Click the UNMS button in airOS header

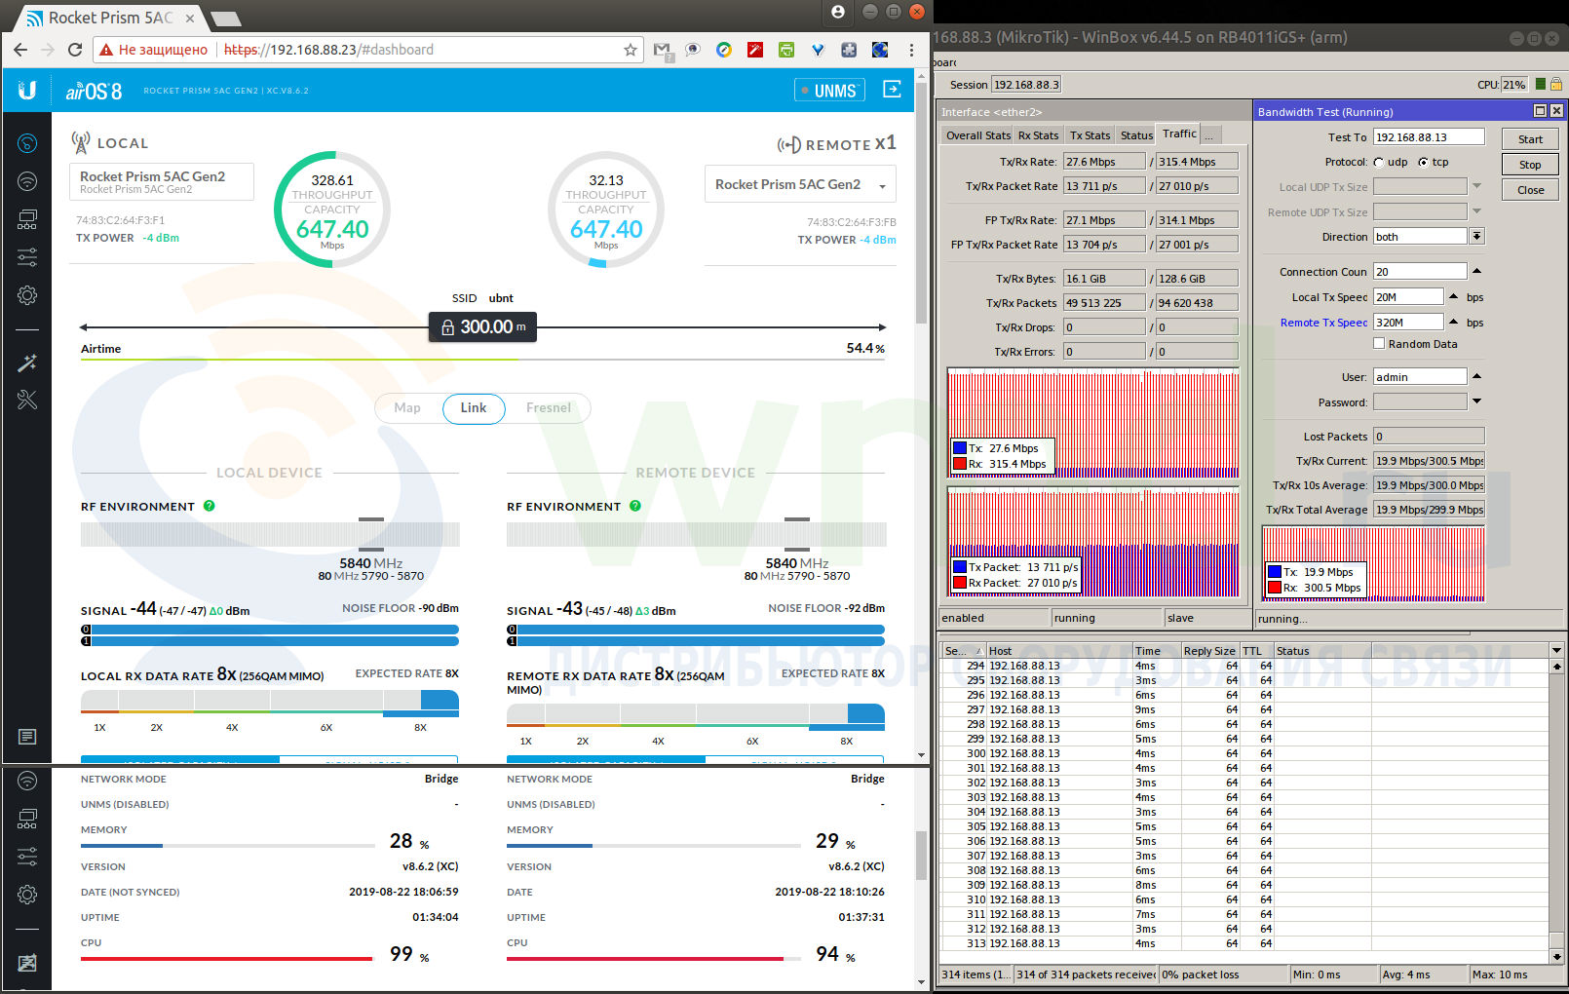(x=830, y=91)
